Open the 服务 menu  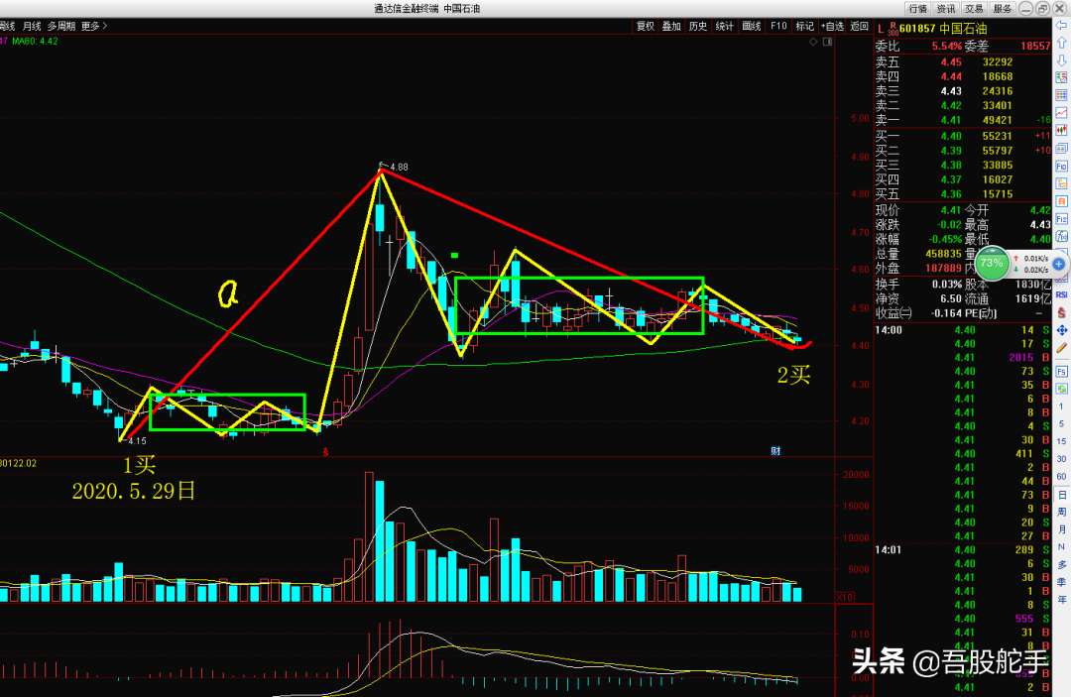[x=1002, y=9]
